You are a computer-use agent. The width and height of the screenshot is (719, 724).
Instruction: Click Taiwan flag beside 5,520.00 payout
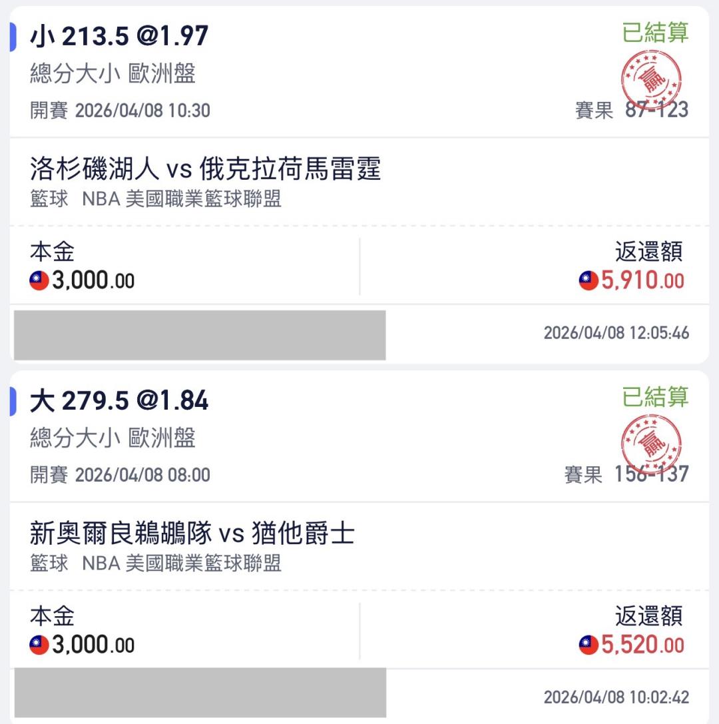[589, 645]
